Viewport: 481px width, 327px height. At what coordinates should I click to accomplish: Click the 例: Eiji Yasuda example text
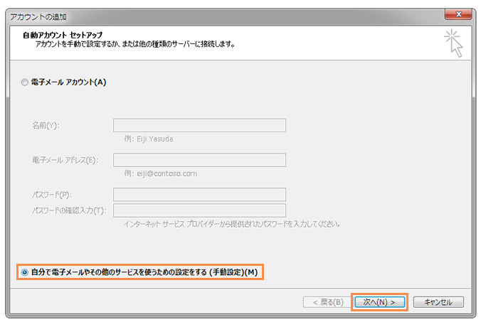(x=149, y=139)
